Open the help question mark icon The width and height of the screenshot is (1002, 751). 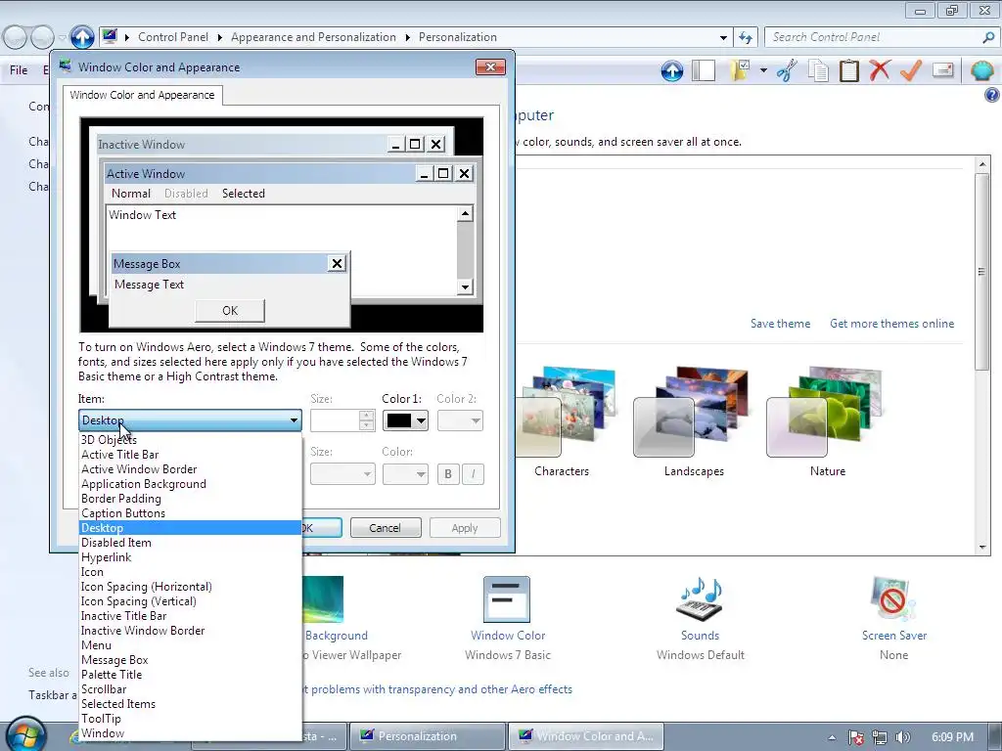click(992, 95)
